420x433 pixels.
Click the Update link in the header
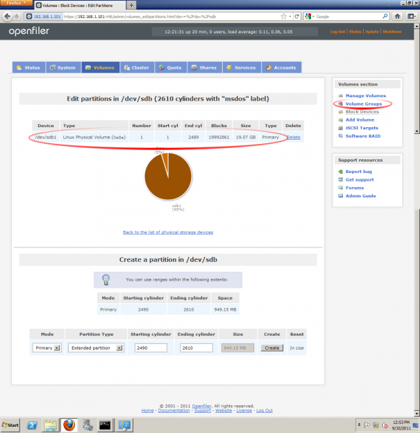371,32
